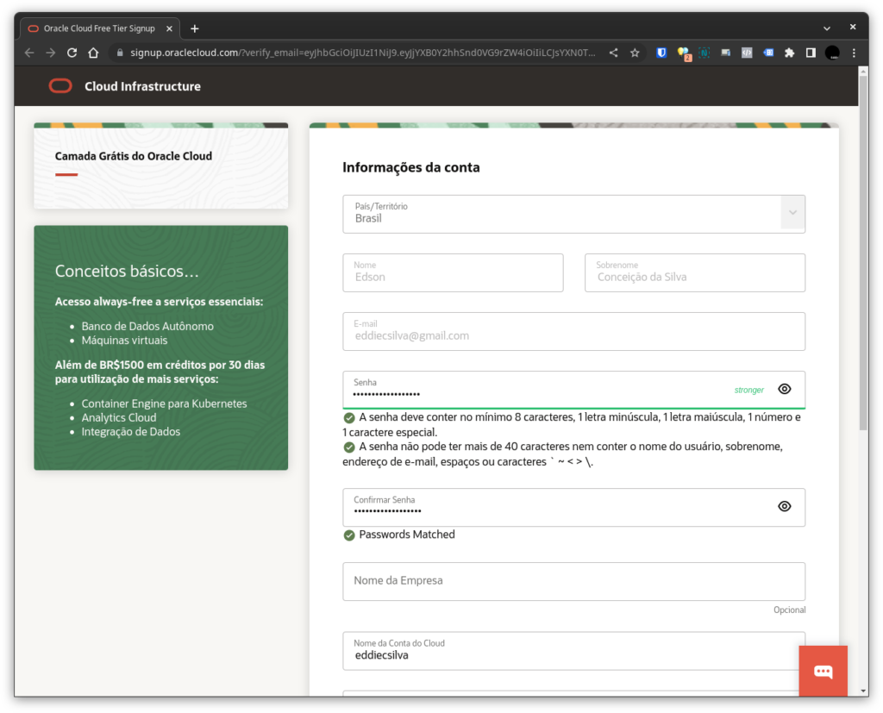Open the Chrome three-dot menu
883x713 pixels.
click(x=854, y=53)
